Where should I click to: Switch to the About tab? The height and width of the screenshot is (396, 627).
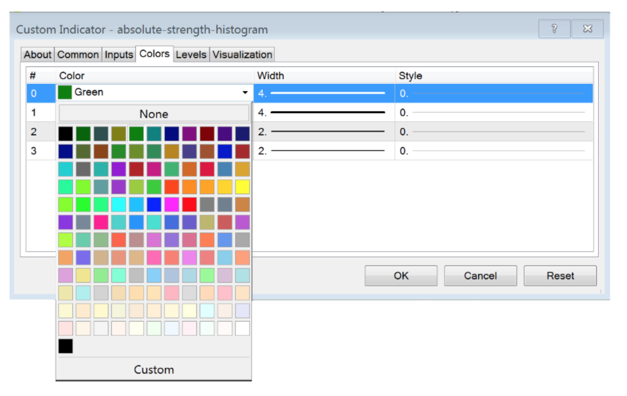37,54
